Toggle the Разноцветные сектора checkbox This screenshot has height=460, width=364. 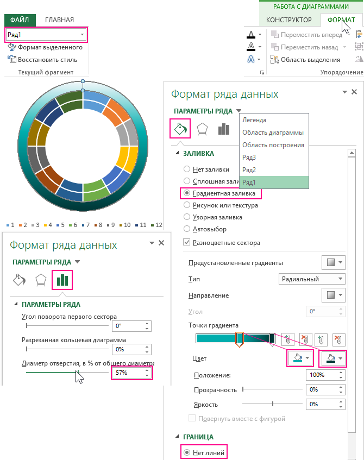[187, 242]
